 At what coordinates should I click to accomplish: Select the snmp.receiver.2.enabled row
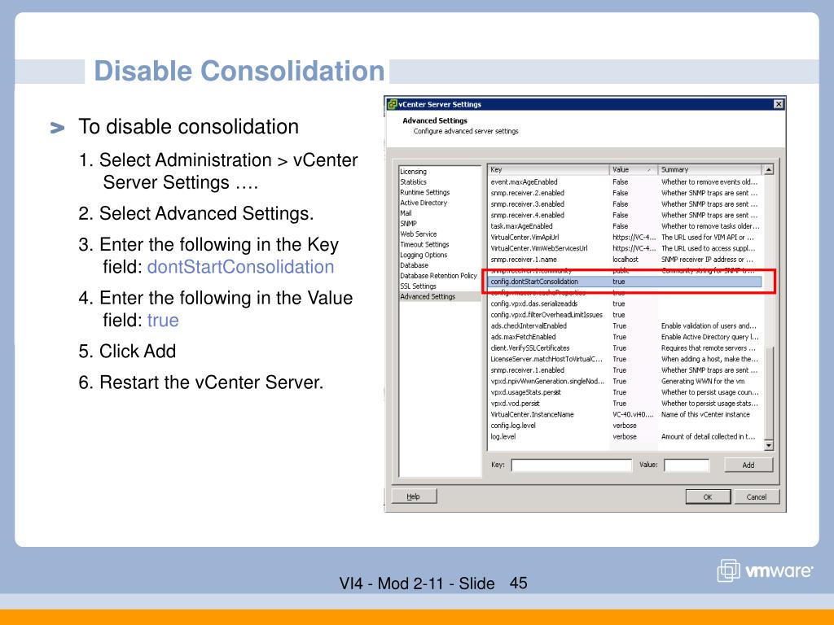click(x=625, y=193)
